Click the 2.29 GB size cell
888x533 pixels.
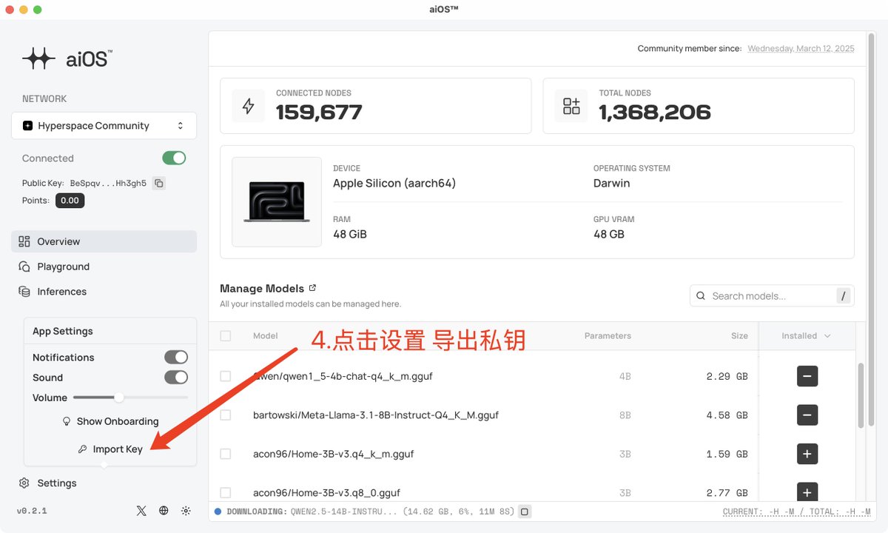click(727, 376)
